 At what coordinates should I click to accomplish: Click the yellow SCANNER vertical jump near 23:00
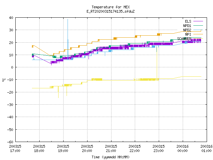(x=157, y=63)
